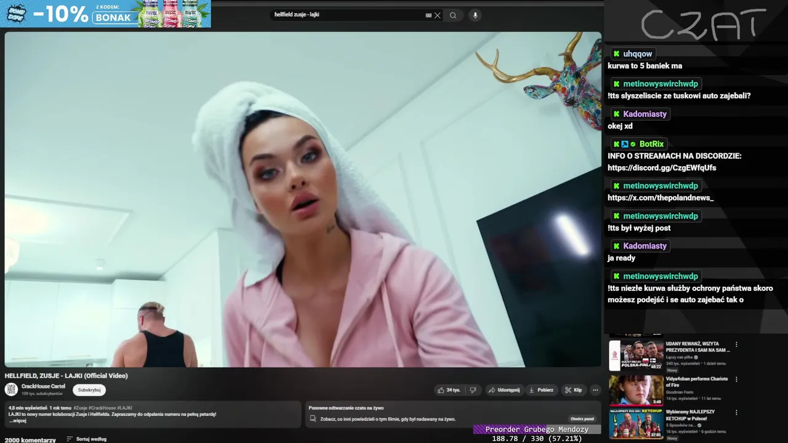This screenshot has width=788, height=443.
Task: Click the #Zusje hashtag in description
Action: point(80,408)
